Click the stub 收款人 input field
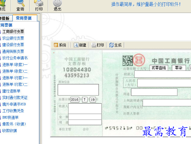 (85, 108)
